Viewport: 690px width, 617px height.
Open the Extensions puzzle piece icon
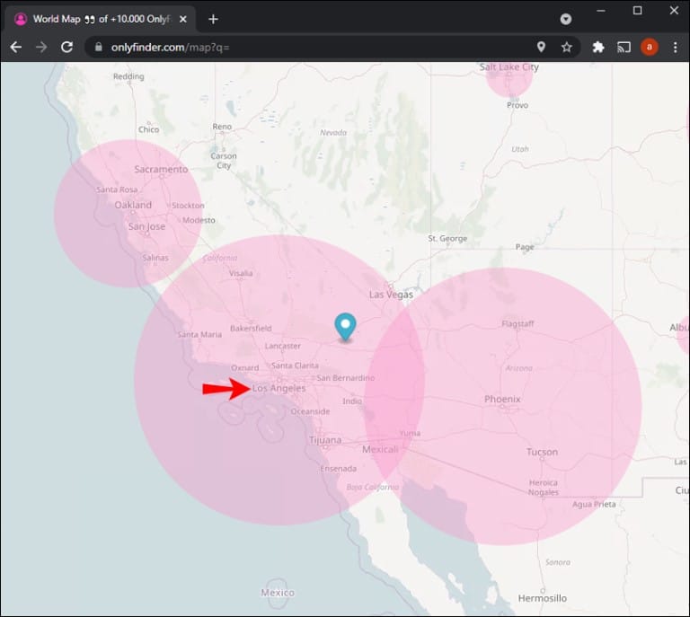598,47
